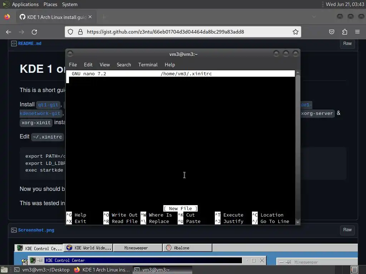
Task: Click the site security padlock icon
Action: (x=80, y=32)
